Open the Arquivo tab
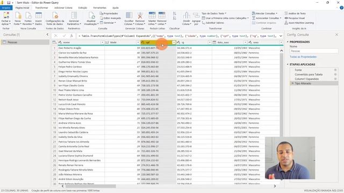 pyautogui.click(x=6, y=8)
